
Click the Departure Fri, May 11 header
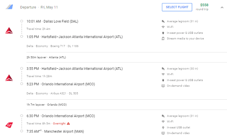pyautogui.click(x=39, y=7)
